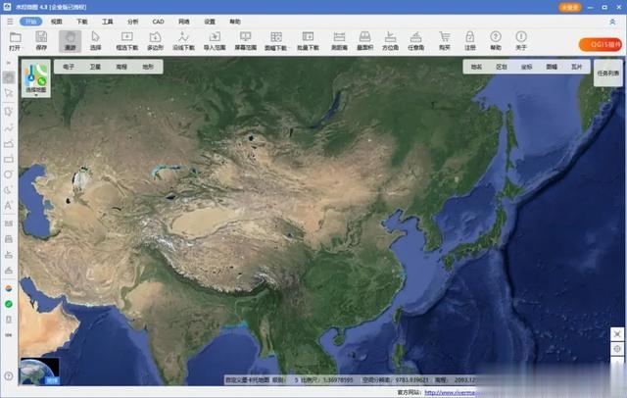
Task: Open the 购买 shopping cart icon
Action: (x=444, y=41)
